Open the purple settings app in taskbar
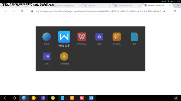This screenshot has width=181, height=101. [x=43, y=98]
